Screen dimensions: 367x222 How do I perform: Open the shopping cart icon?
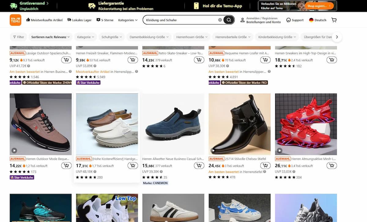tap(334, 20)
